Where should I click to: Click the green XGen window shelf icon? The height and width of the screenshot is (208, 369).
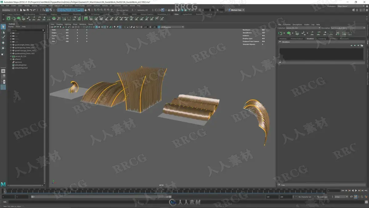tap(9, 18)
